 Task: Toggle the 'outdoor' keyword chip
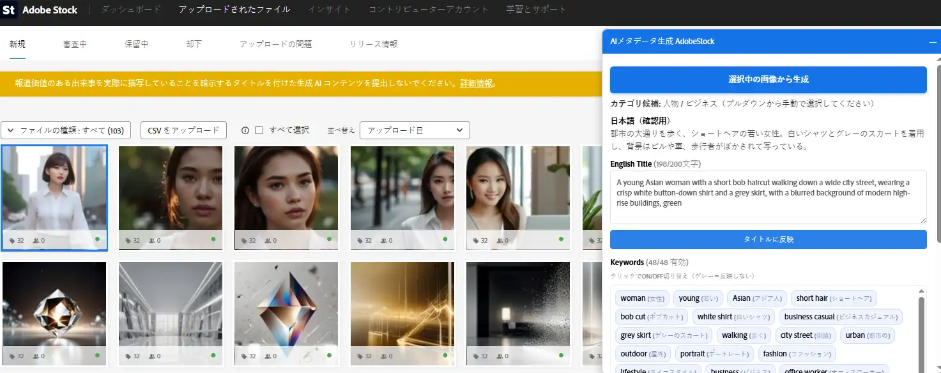pyautogui.click(x=643, y=354)
